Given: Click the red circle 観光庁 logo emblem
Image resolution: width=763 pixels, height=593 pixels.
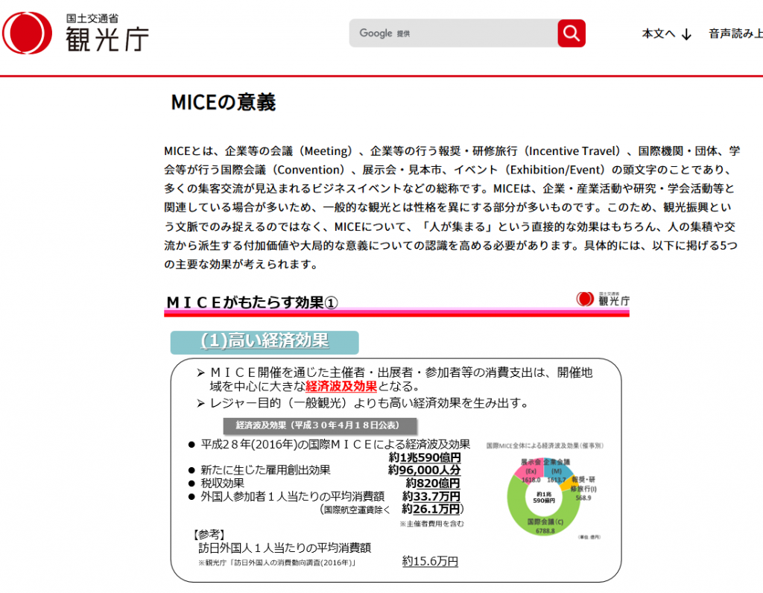Looking at the screenshot, I should pyautogui.click(x=28, y=34).
